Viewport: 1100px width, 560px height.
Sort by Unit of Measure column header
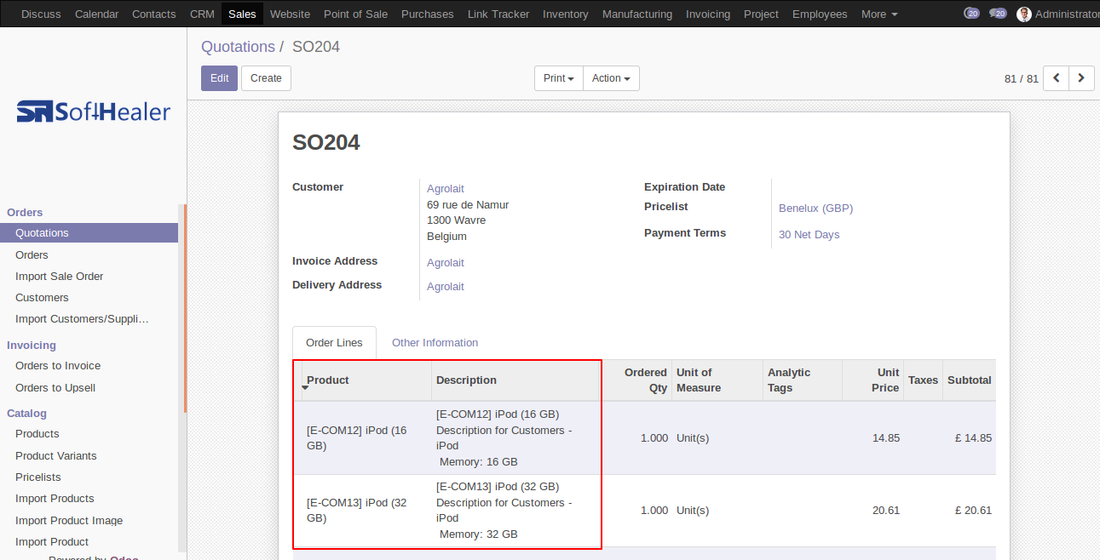717,380
